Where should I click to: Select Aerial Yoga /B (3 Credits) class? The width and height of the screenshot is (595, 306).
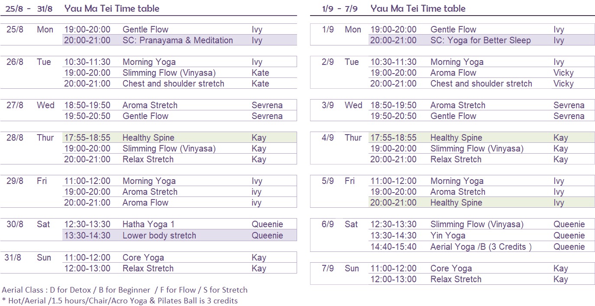pos(482,247)
